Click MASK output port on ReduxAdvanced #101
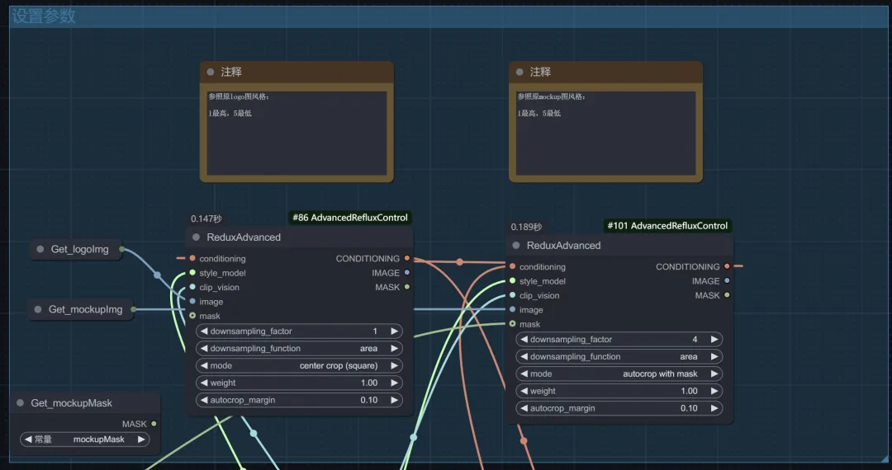 (x=727, y=295)
